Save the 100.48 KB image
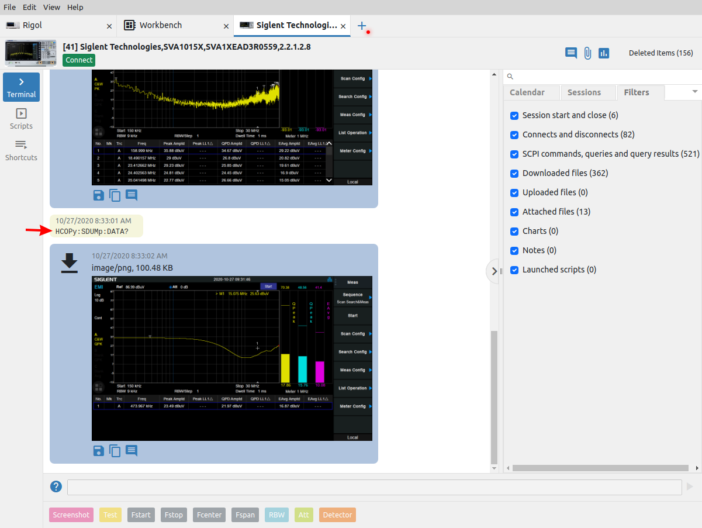This screenshot has height=528, width=702. click(99, 451)
